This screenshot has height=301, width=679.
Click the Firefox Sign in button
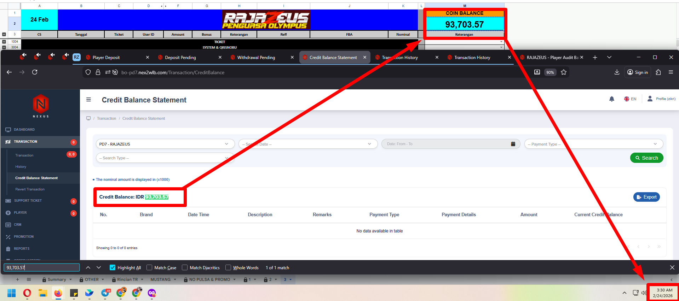[638, 72]
